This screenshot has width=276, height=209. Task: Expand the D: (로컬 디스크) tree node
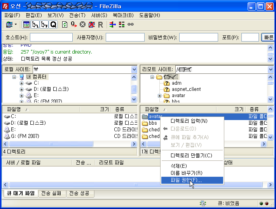[21, 90]
